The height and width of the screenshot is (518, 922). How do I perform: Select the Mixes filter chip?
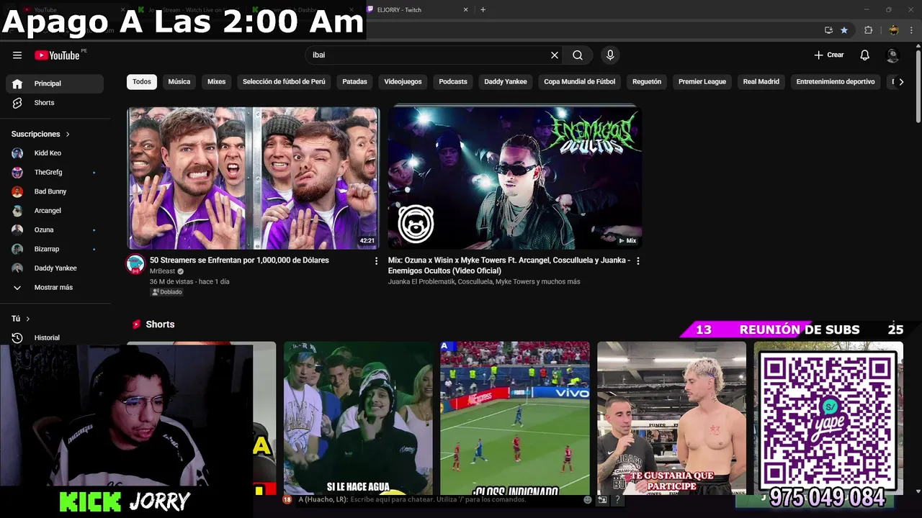coord(217,82)
